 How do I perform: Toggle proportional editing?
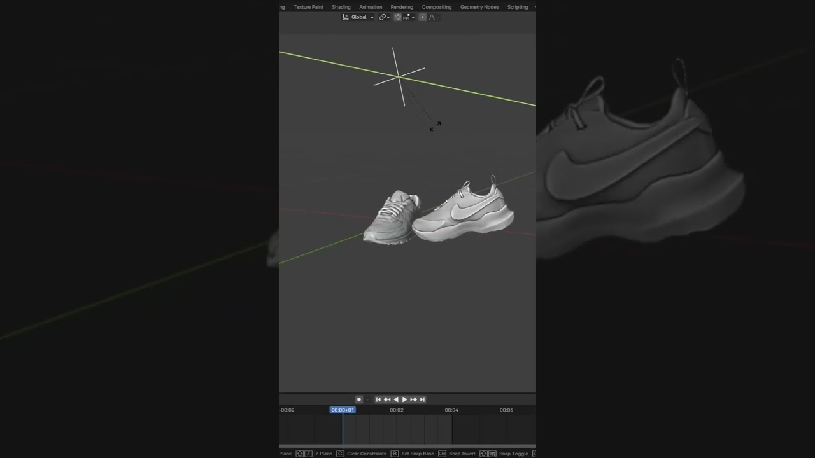pyautogui.click(x=422, y=17)
